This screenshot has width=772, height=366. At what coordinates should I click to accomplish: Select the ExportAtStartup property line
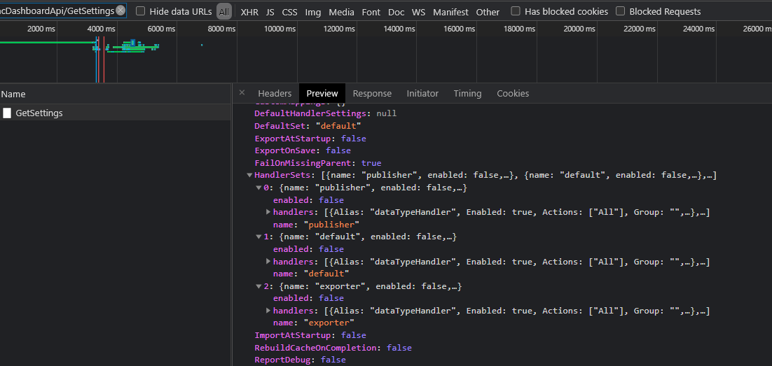(x=310, y=139)
